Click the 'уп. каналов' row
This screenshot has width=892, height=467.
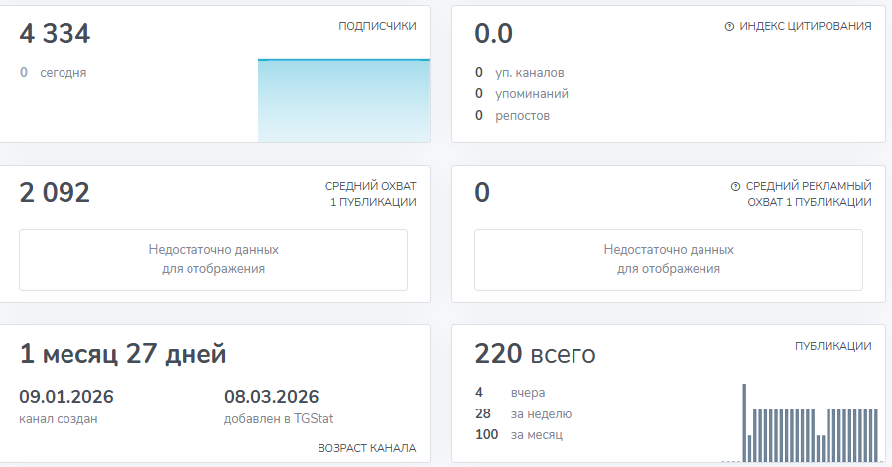click(x=519, y=72)
